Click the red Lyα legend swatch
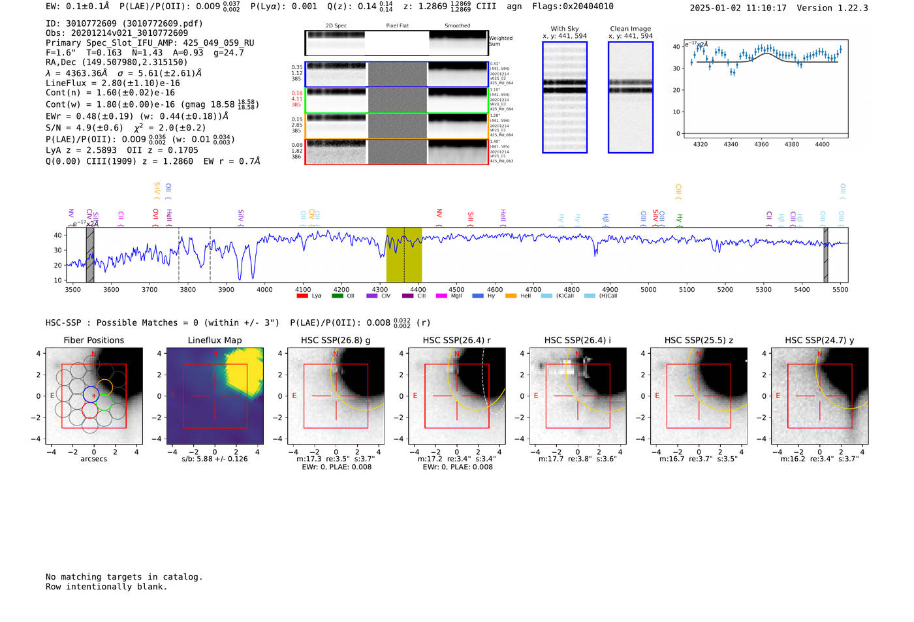Image resolution: width=914 pixels, height=622 pixels. tap(302, 296)
